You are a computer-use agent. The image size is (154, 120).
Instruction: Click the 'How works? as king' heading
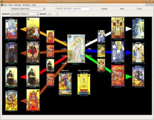(x=84, y=72)
